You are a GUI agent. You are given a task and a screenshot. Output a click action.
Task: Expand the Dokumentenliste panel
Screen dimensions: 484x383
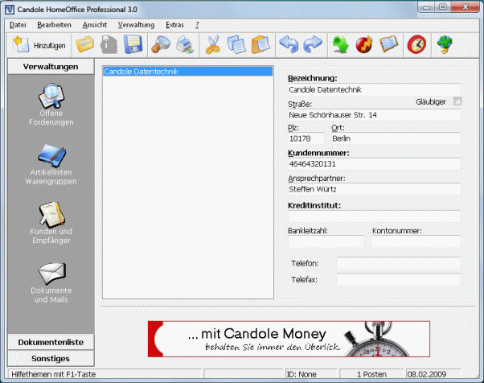(50, 342)
